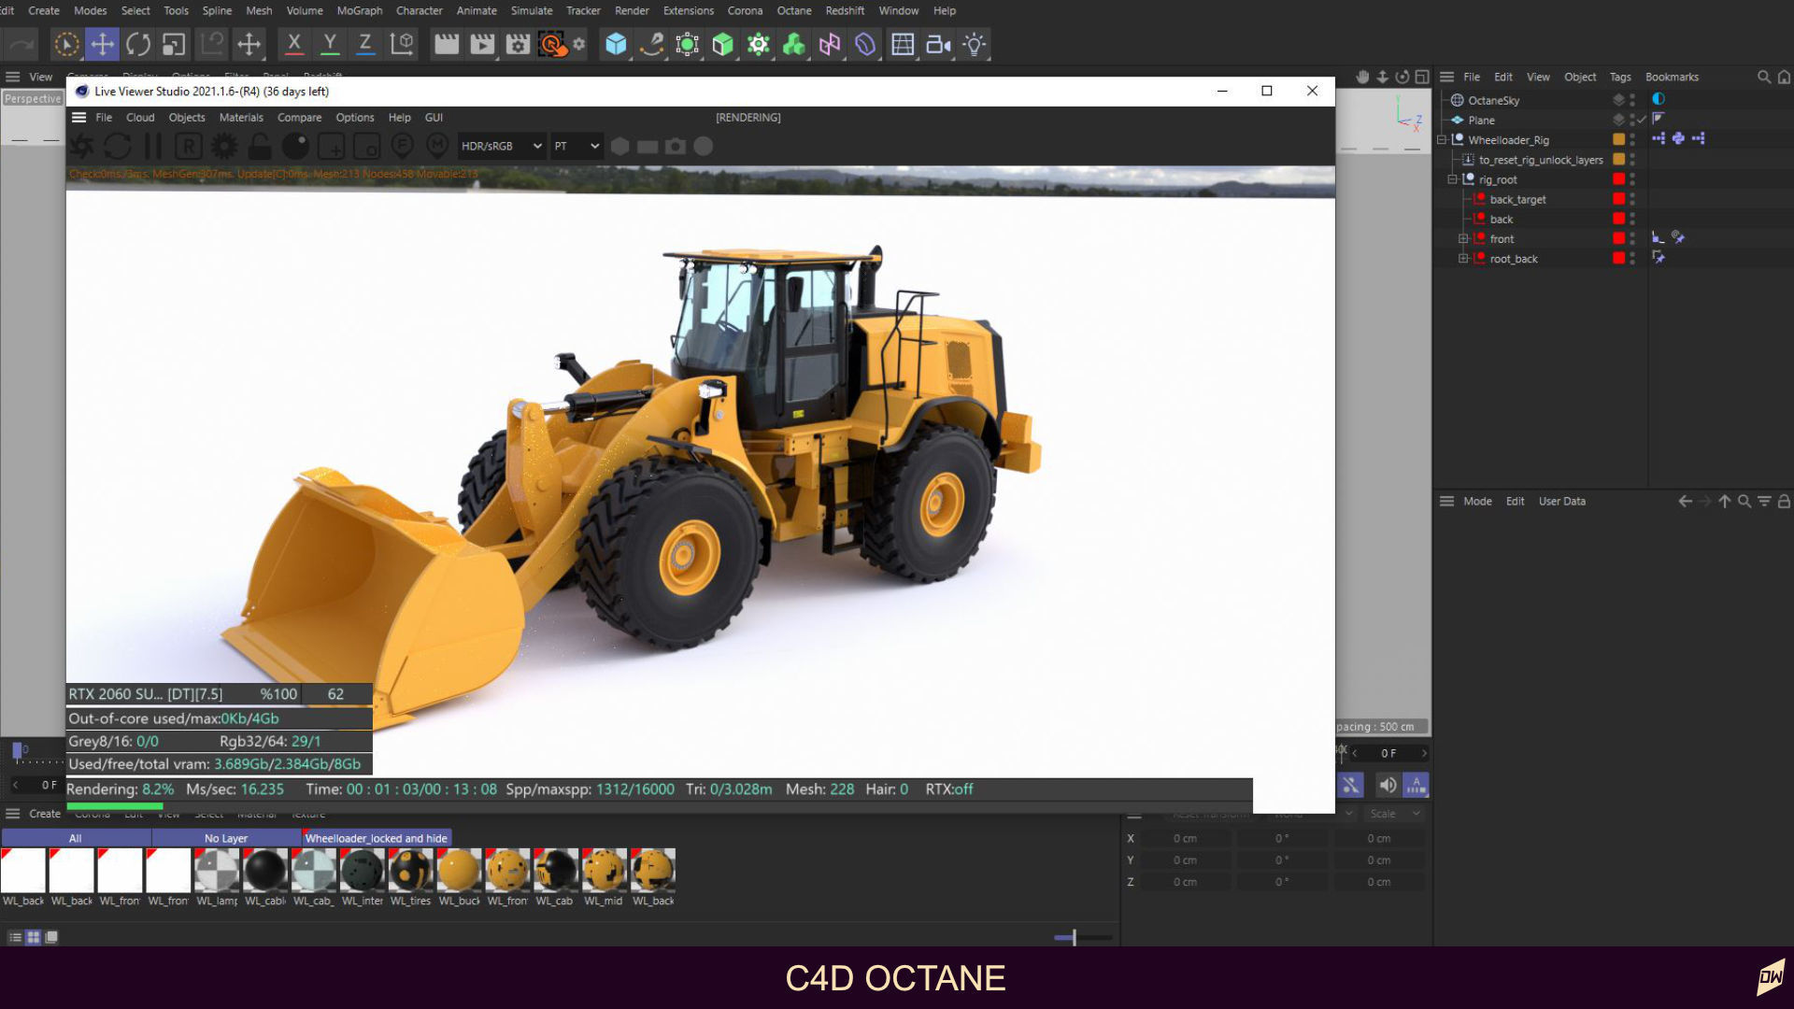Click the orange Octane Live Viewer icon
The image size is (1794, 1009).
tap(553, 44)
